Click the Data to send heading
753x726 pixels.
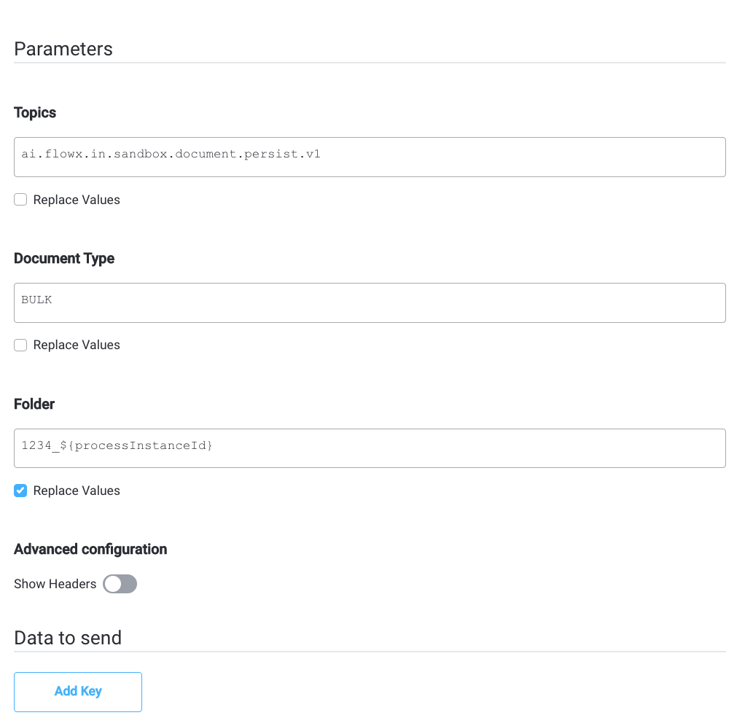point(68,638)
